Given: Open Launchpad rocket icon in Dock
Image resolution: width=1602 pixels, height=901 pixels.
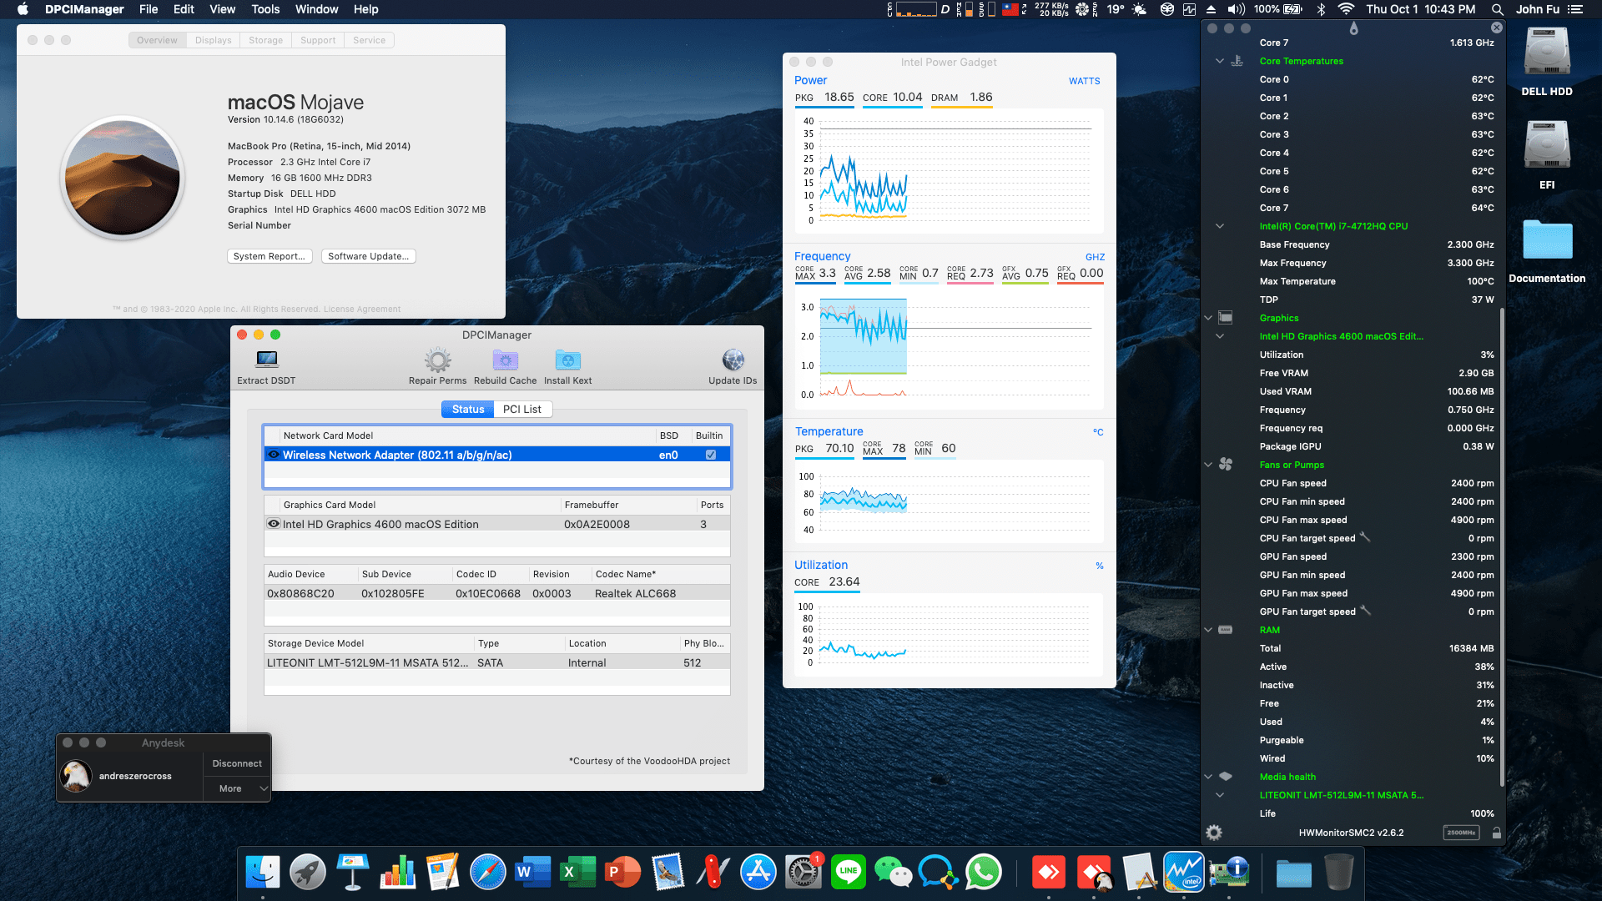Looking at the screenshot, I should (308, 873).
